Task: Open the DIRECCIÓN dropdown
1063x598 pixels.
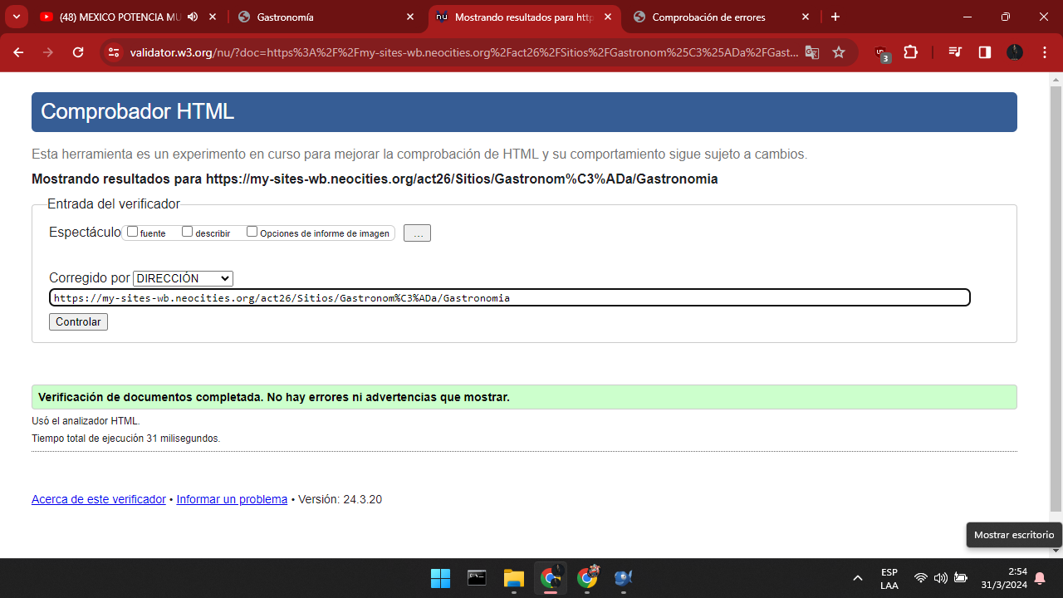Action: [183, 278]
